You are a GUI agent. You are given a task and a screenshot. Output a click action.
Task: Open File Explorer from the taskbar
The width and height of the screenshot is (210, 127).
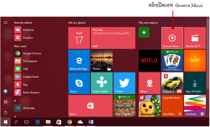click(48, 122)
